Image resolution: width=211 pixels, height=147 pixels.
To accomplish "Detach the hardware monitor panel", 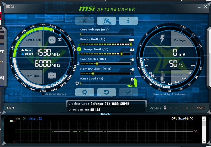I will 105,114.
